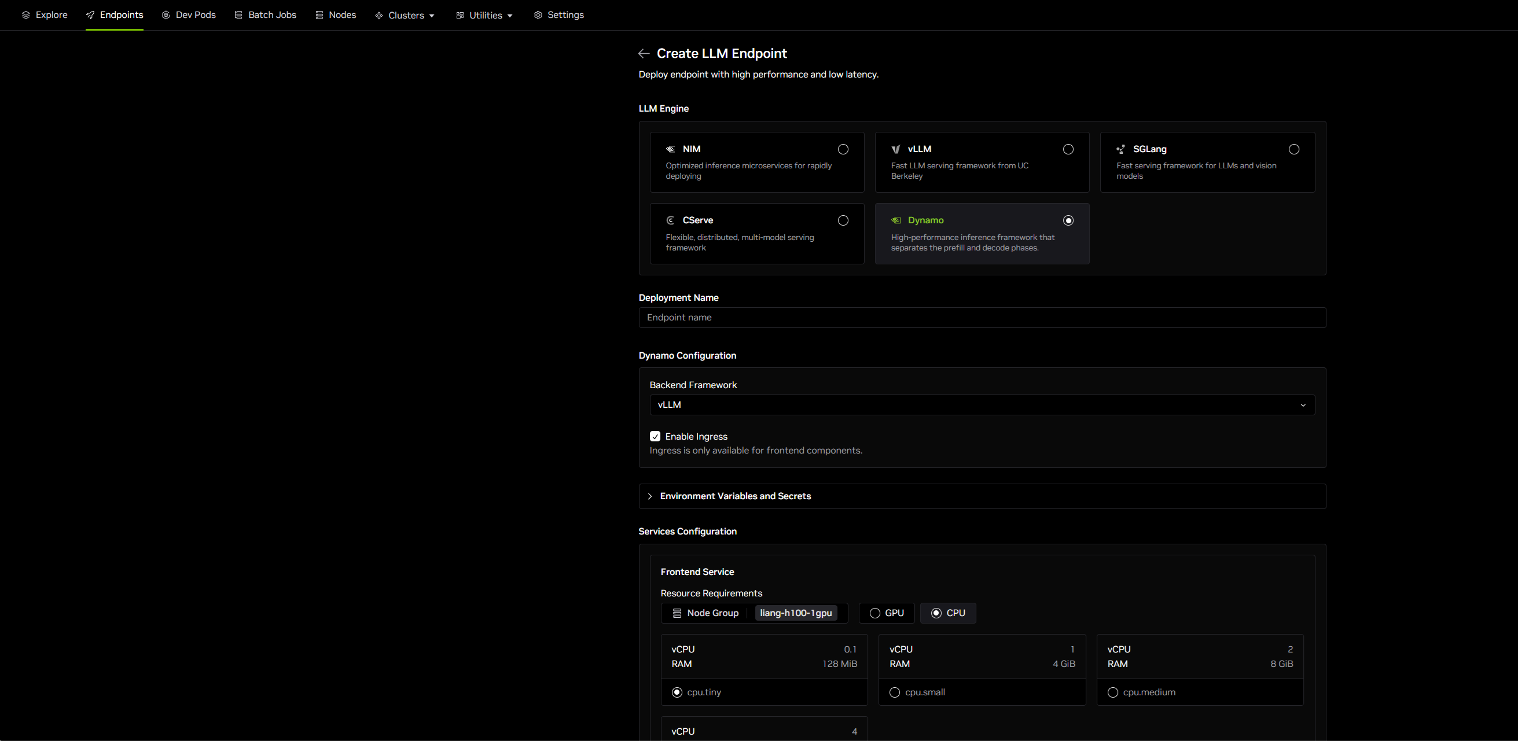Select the NIM engine radio button
Screen dimensions: 1518x741
(843, 149)
